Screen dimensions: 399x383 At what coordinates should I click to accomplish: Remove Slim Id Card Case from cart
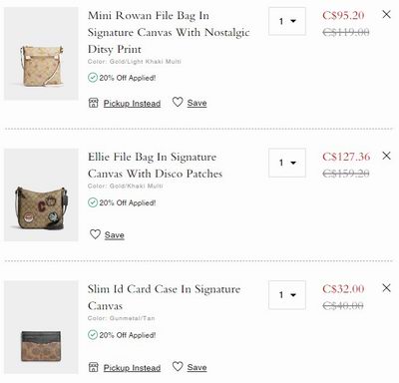coord(386,288)
